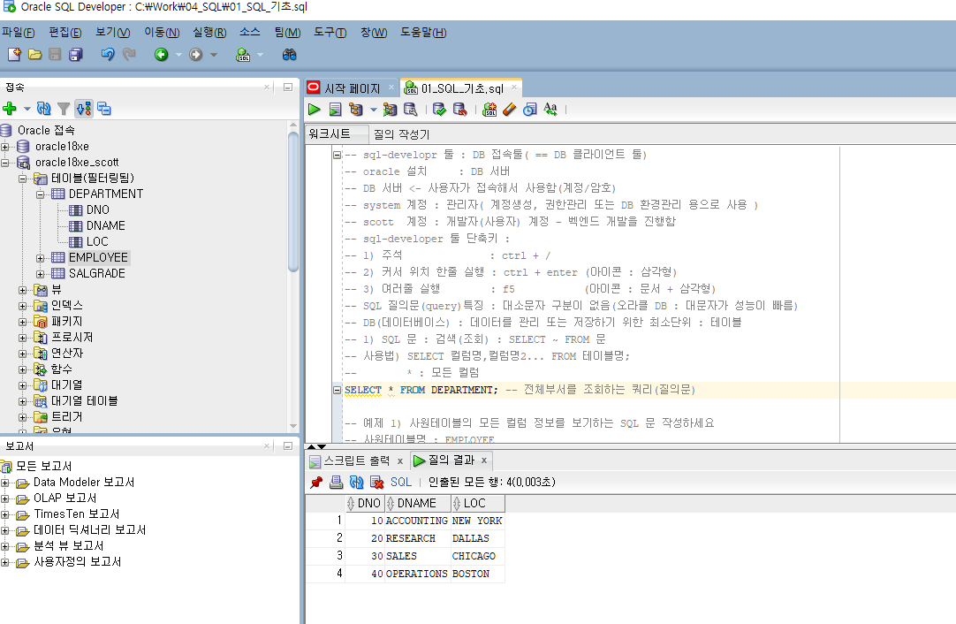Expand the EMPLOYEE table node
956x624 pixels.
click(x=41, y=258)
